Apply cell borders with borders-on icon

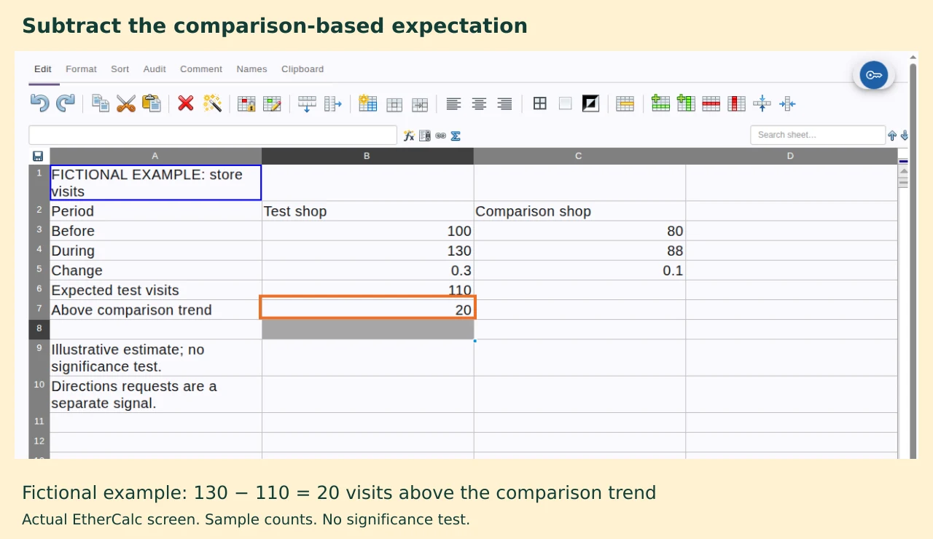click(539, 103)
